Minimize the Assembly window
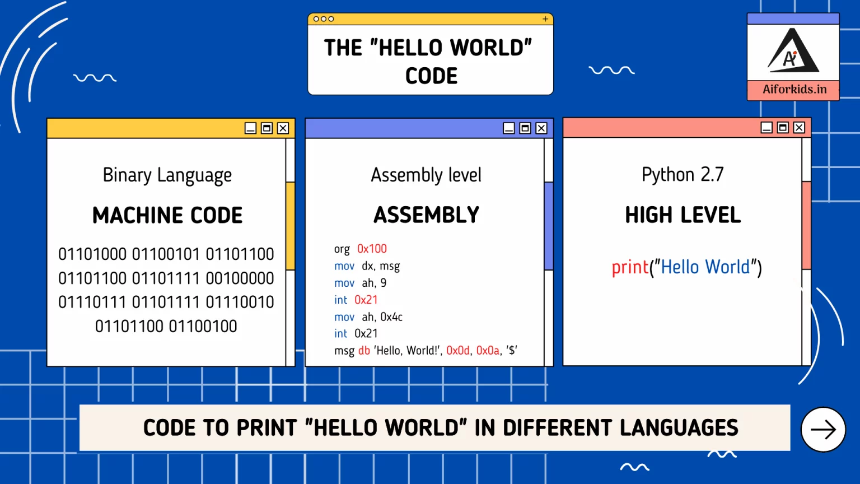The height and width of the screenshot is (484, 860). coord(509,128)
